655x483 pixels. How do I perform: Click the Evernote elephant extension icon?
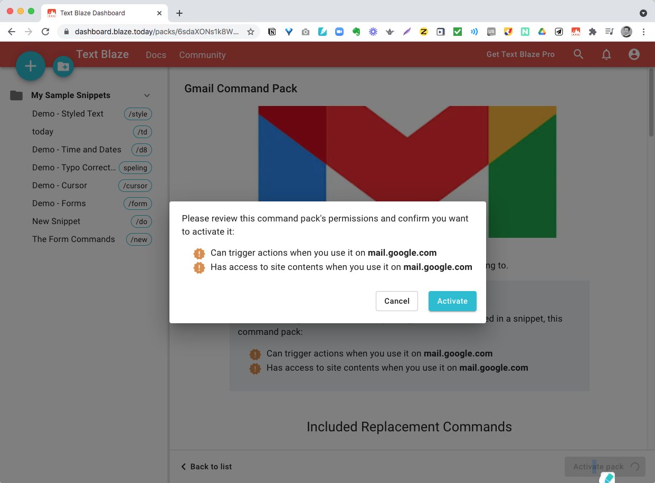(x=356, y=32)
